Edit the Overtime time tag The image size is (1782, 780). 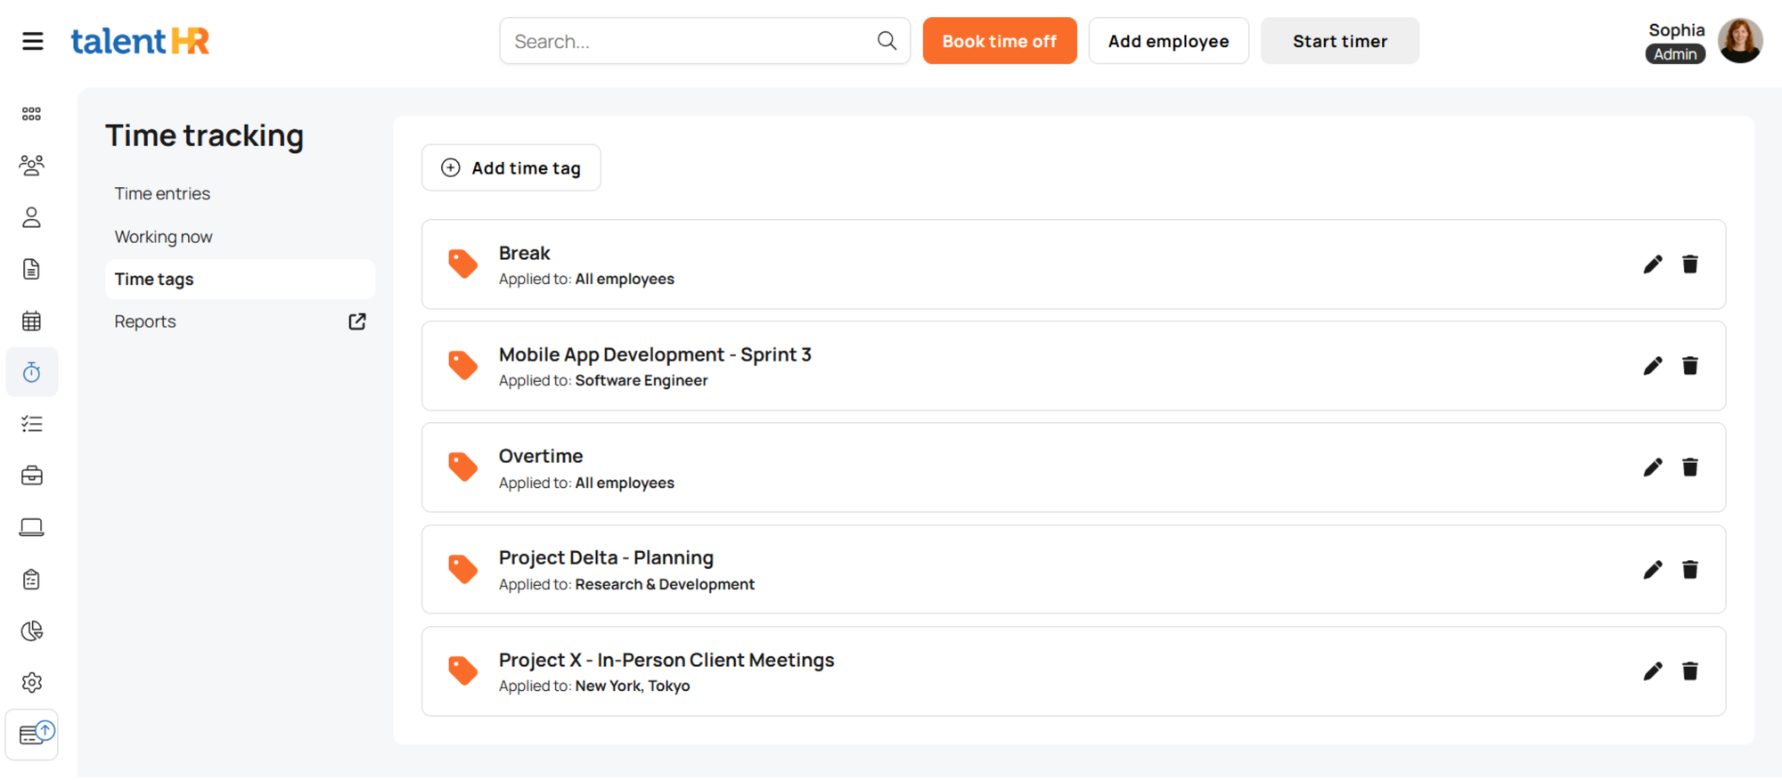pyautogui.click(x=1653, y=467)
